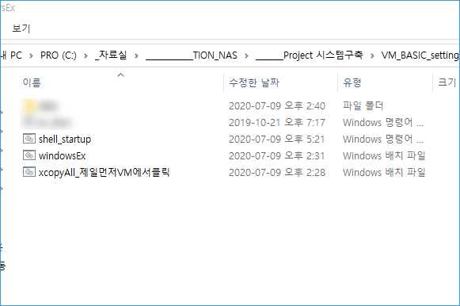The image size is (460, 306).
Task: Click the PC breadcrumb segment
Action: 12,55
